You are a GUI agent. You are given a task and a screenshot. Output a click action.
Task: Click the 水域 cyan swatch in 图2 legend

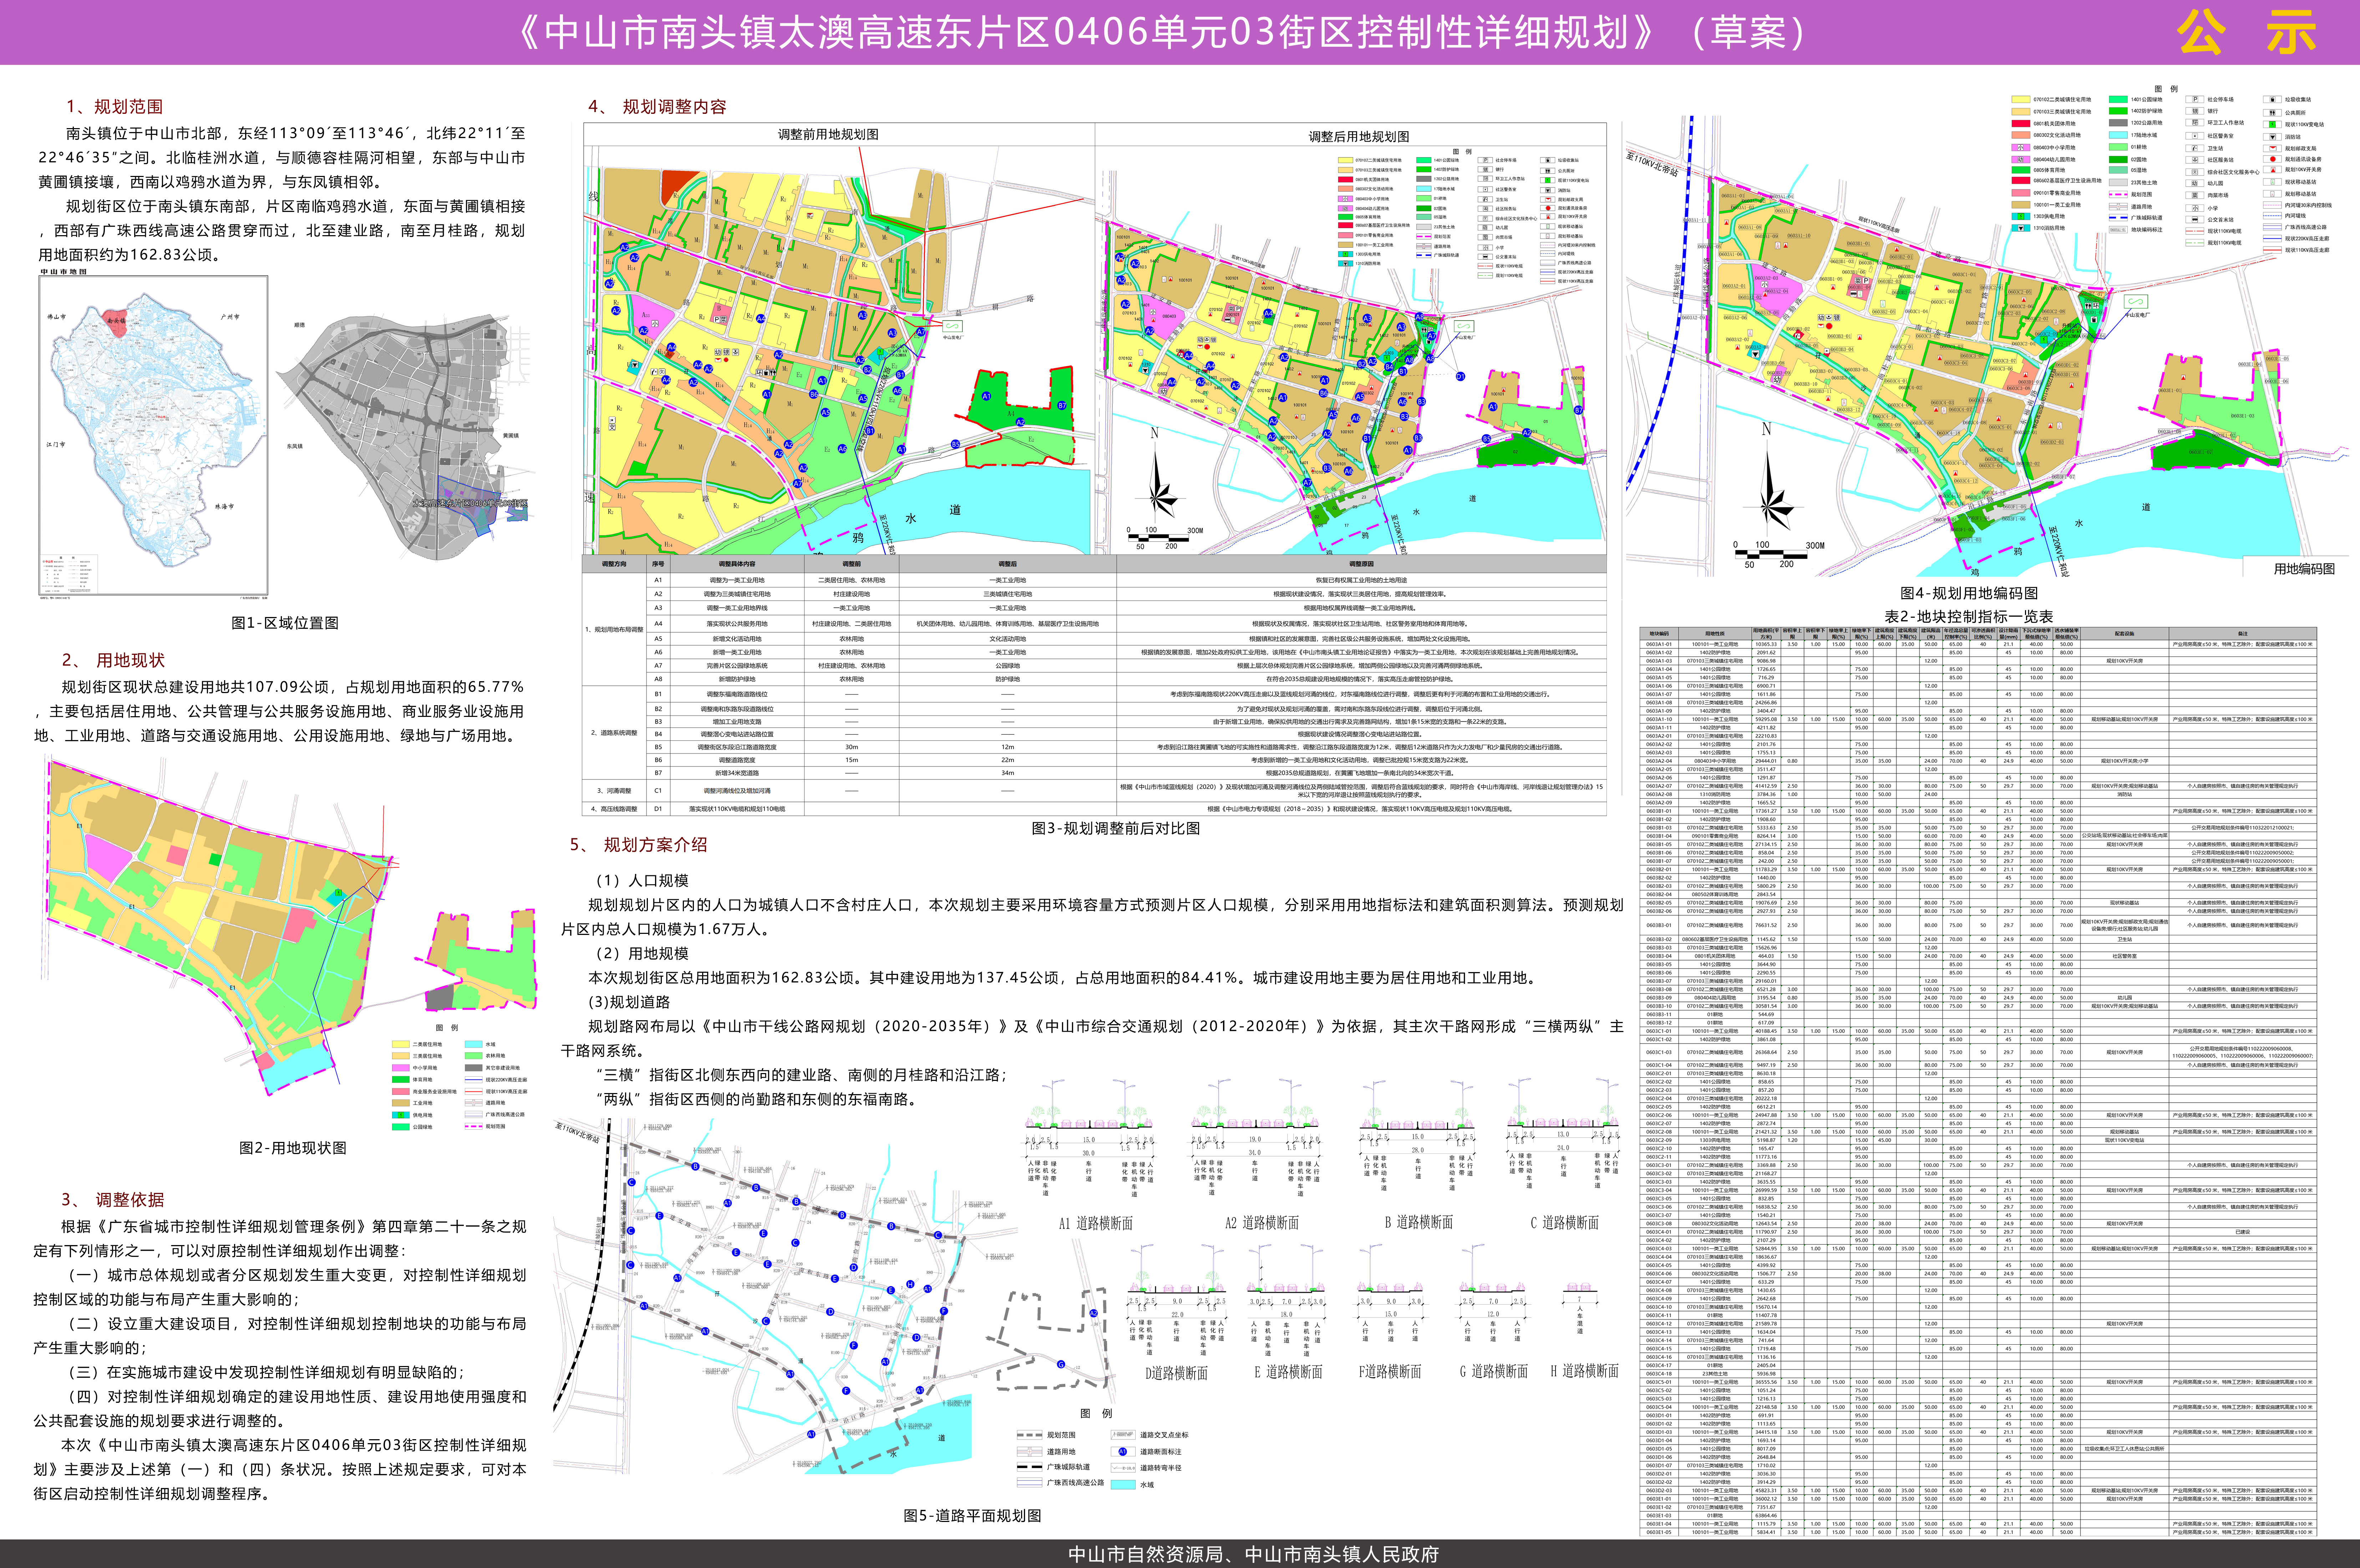474,1044
